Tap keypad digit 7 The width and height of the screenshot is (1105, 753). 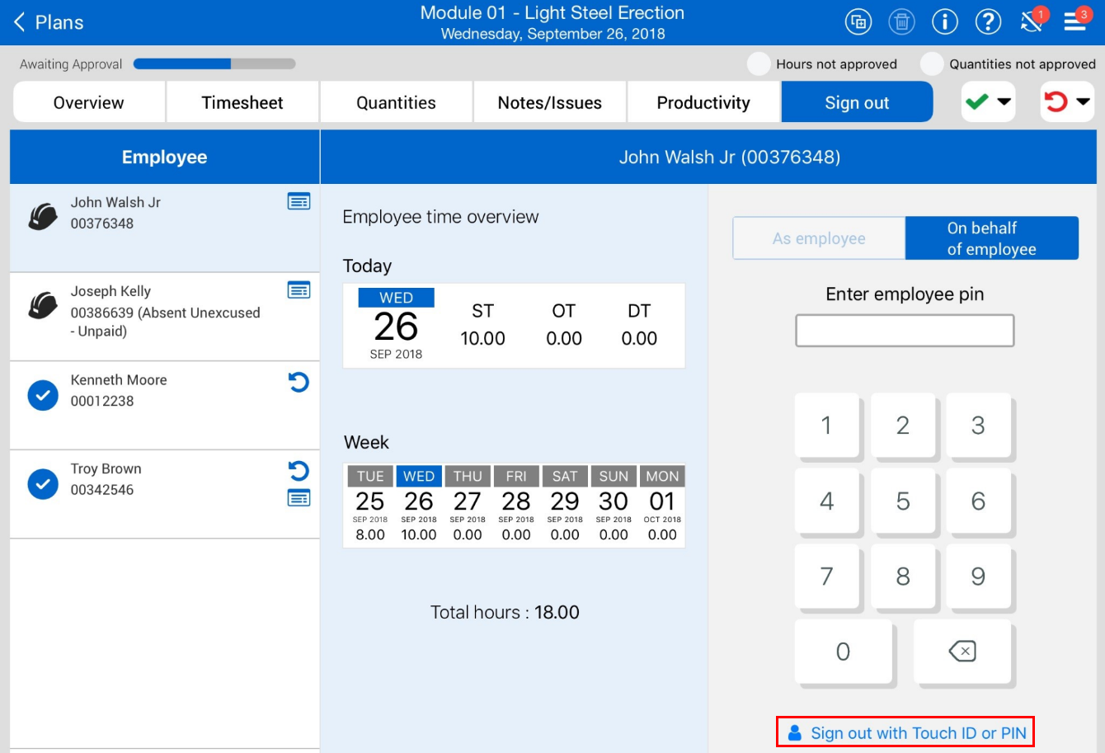point(826,577)
